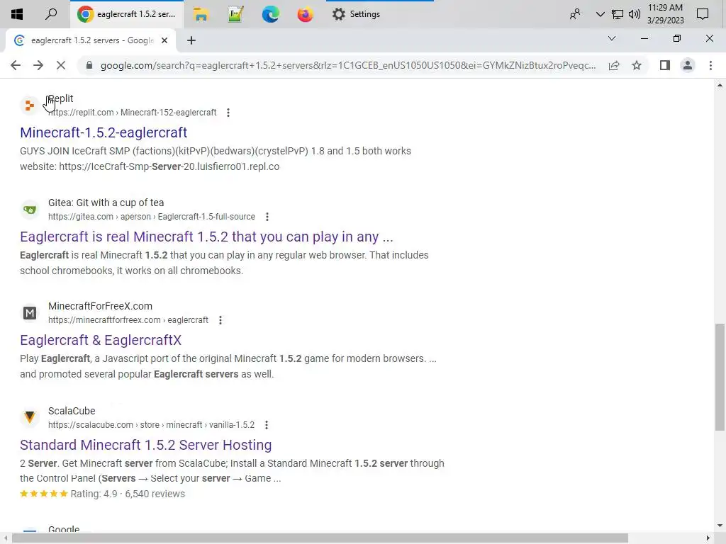Open Standard Minecraft 1.5.2 Server Hosting link
726x544 pixels.
pos(146,445)
